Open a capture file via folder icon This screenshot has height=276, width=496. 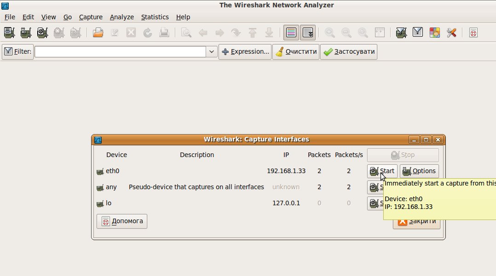pyautogui.click(x=98, y=33)
